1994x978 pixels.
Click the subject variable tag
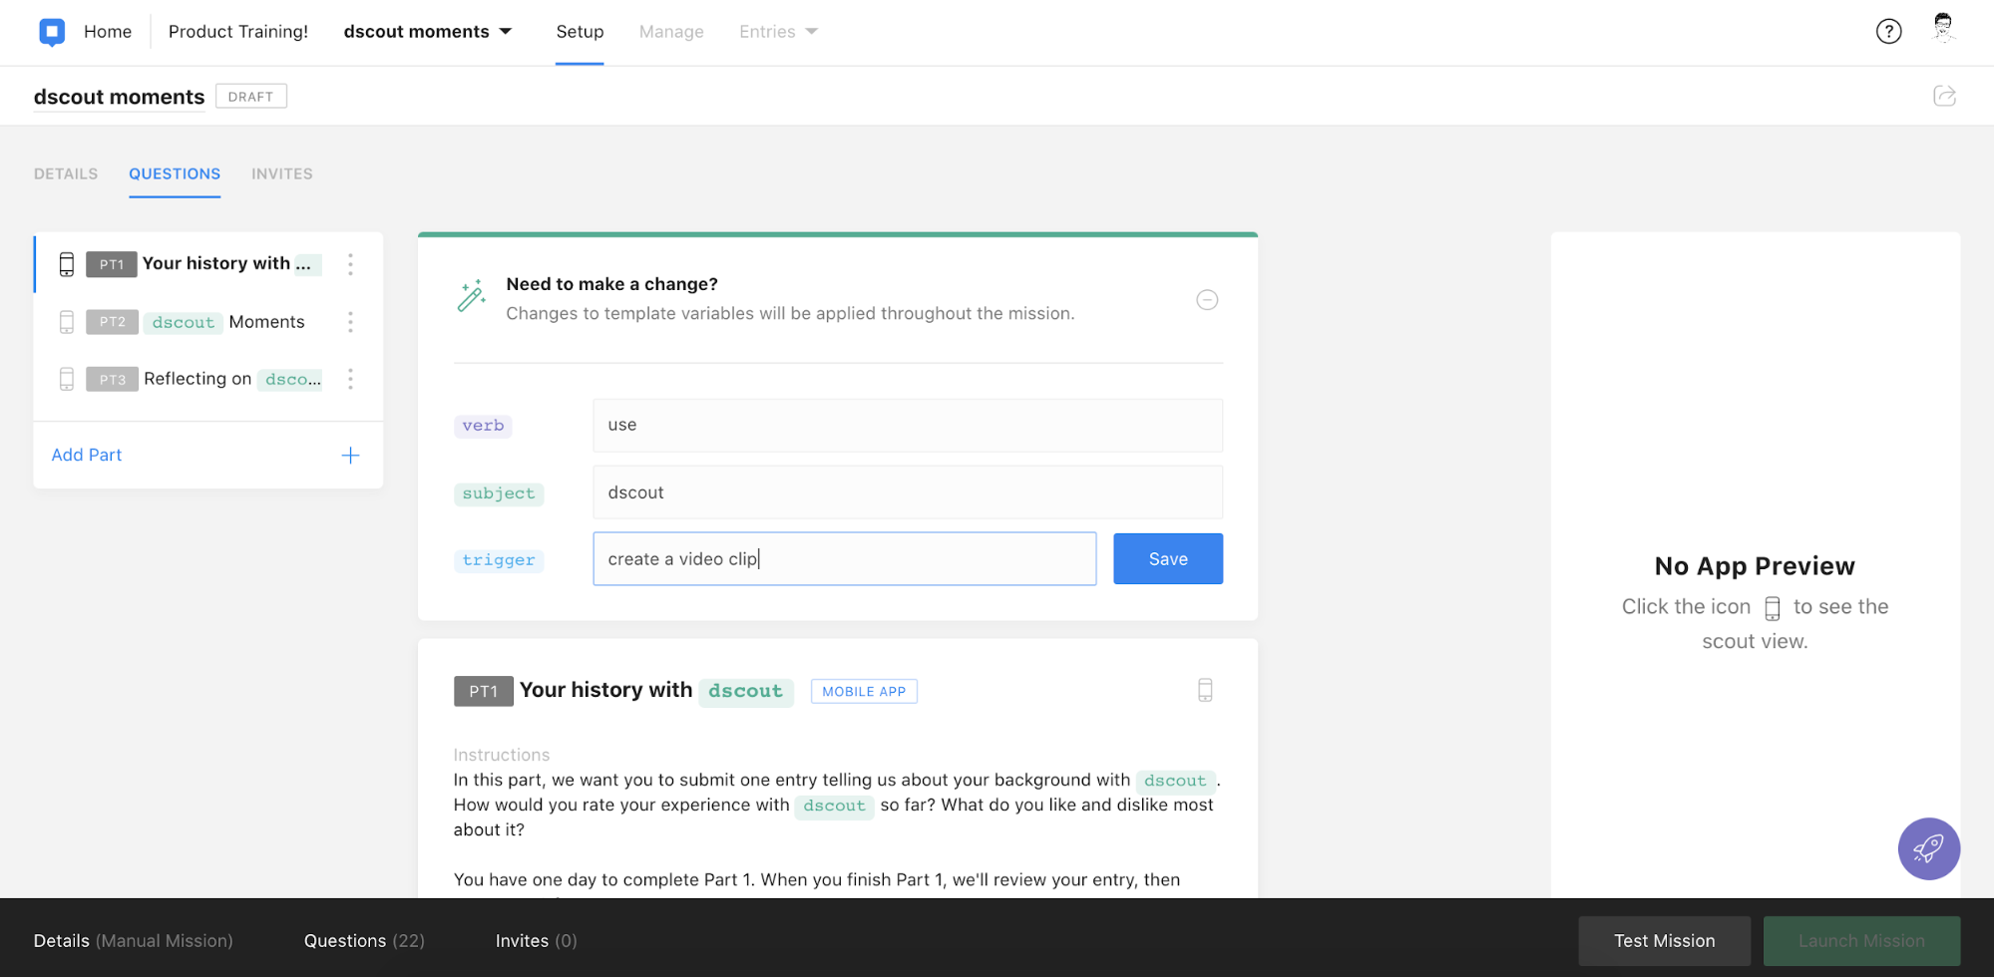point(499,493)
